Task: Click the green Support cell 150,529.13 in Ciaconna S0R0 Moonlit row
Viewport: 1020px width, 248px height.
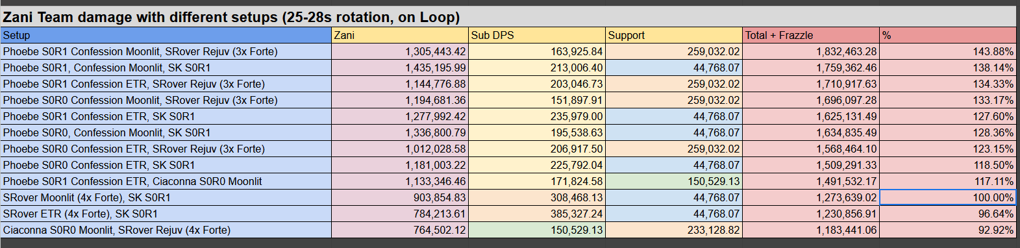Action: tap(674, 181)
